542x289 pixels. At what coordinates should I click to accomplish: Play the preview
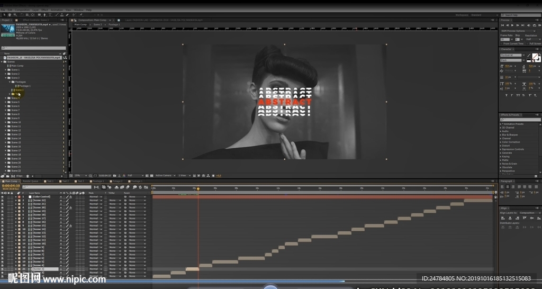coord(512,25)
